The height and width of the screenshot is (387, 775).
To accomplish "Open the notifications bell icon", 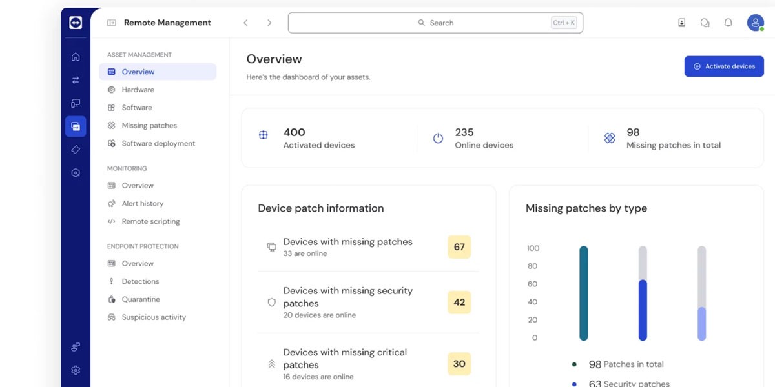I will click(x=728, y=23).
